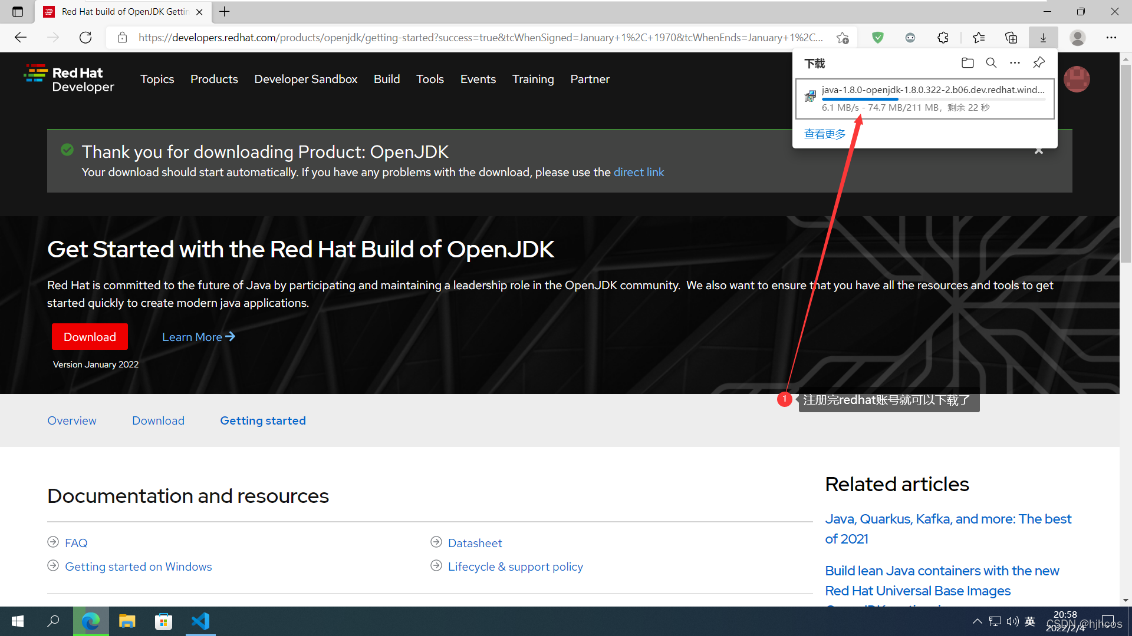The height and width of the screenshot is (636, 1132).
Task: Open Edge Settings and more menu
Action: (x=1111, y=38)
